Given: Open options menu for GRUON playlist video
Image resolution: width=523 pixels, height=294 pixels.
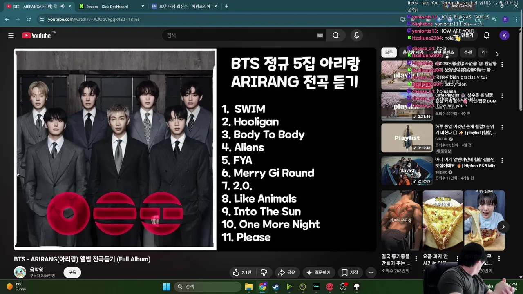Looking at the screenshot, I should tap(502, 128).
